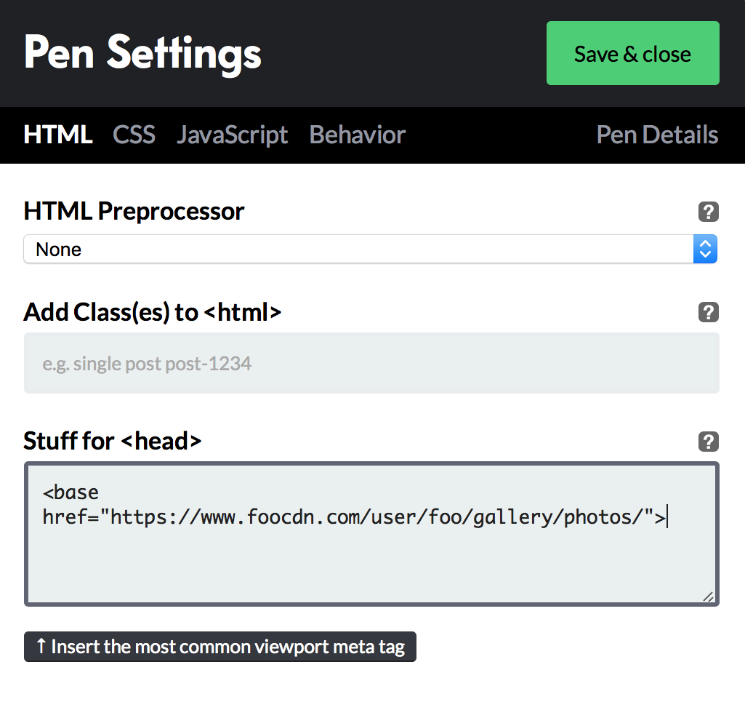Focus the Add Class(es) input field
The height and width of the screenshot is (726, 745).
coord(371,363)
